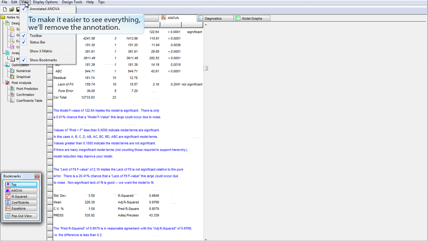Toggle the Status Bar menu option

coord(37,42)
